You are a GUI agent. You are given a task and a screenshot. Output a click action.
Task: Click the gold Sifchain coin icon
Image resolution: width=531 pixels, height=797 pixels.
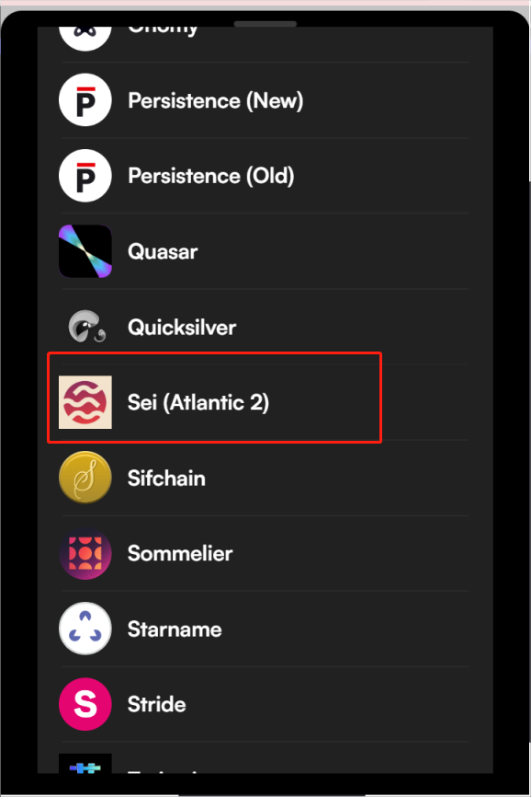coord(85,478)
